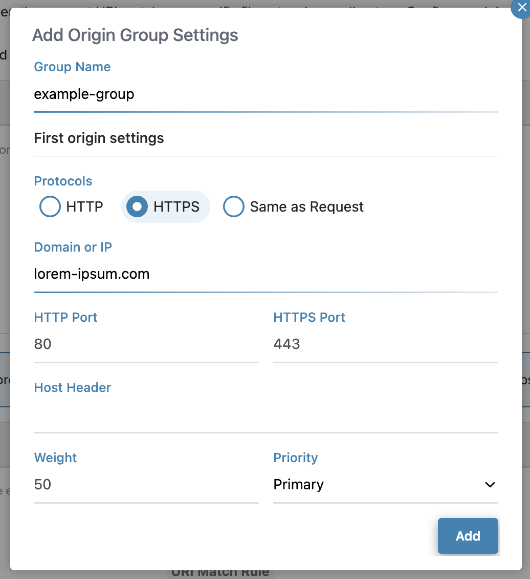Screen dimensions: 530x579
Task: Click the HTTPS Port field showing 443
Action: [x=385, y=344]
